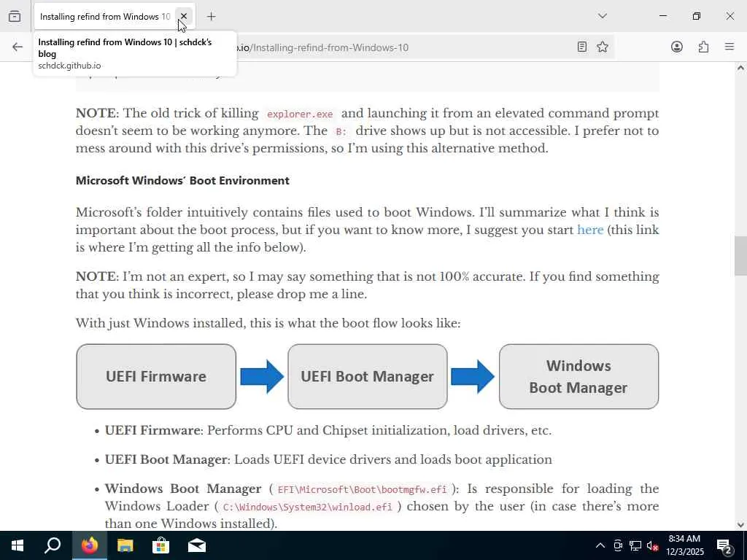Click the Windows Boot Manager diagram box
747x560 pixels.
[578, 376]
